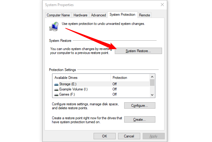
Task: Click scroll up arrow in drives list
Action: pyautogui.click(x=152, y=77)
